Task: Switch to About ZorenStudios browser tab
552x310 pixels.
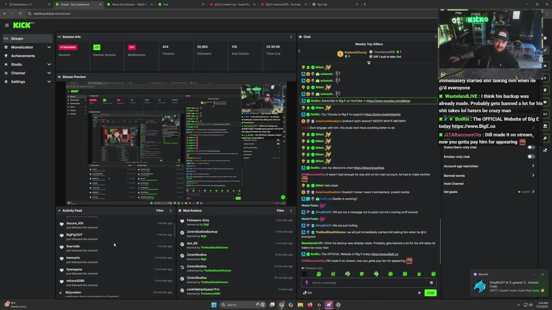Action: tap(129, 4)
